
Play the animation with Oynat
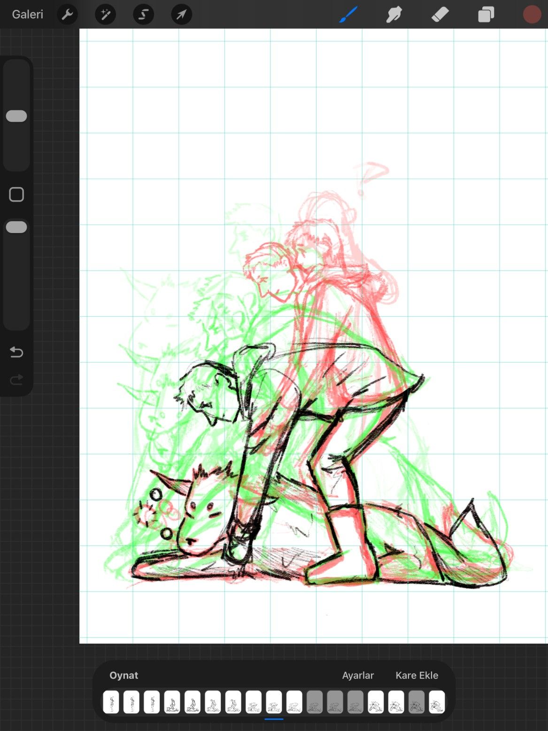pos(124,675)
